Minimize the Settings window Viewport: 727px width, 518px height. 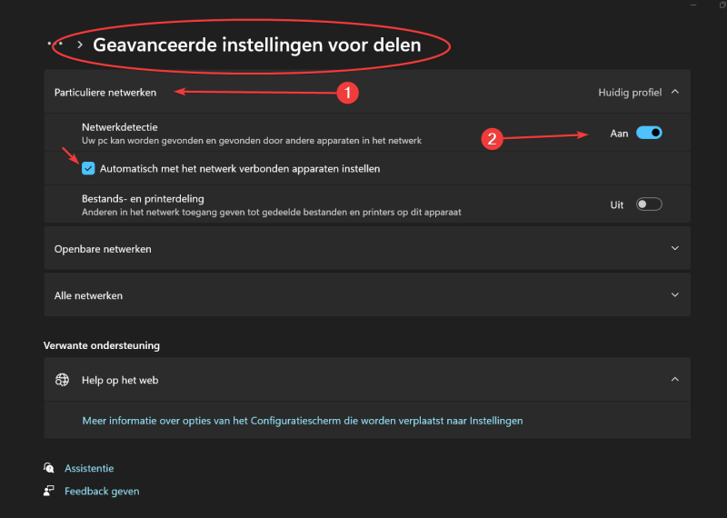[x=693, y=5]
